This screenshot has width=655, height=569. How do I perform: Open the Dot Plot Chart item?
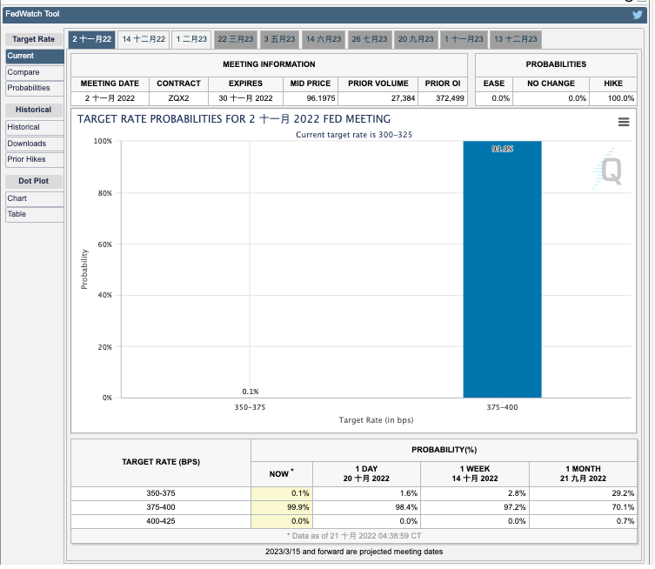(x=35, y=198)
